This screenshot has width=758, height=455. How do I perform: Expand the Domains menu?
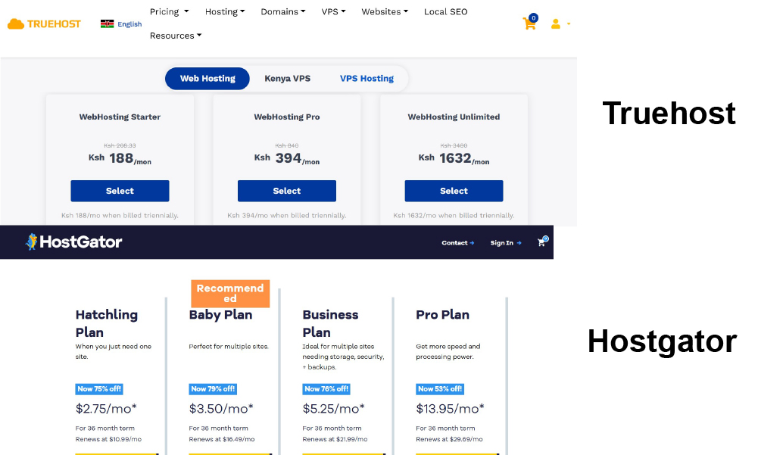[283, 11]
